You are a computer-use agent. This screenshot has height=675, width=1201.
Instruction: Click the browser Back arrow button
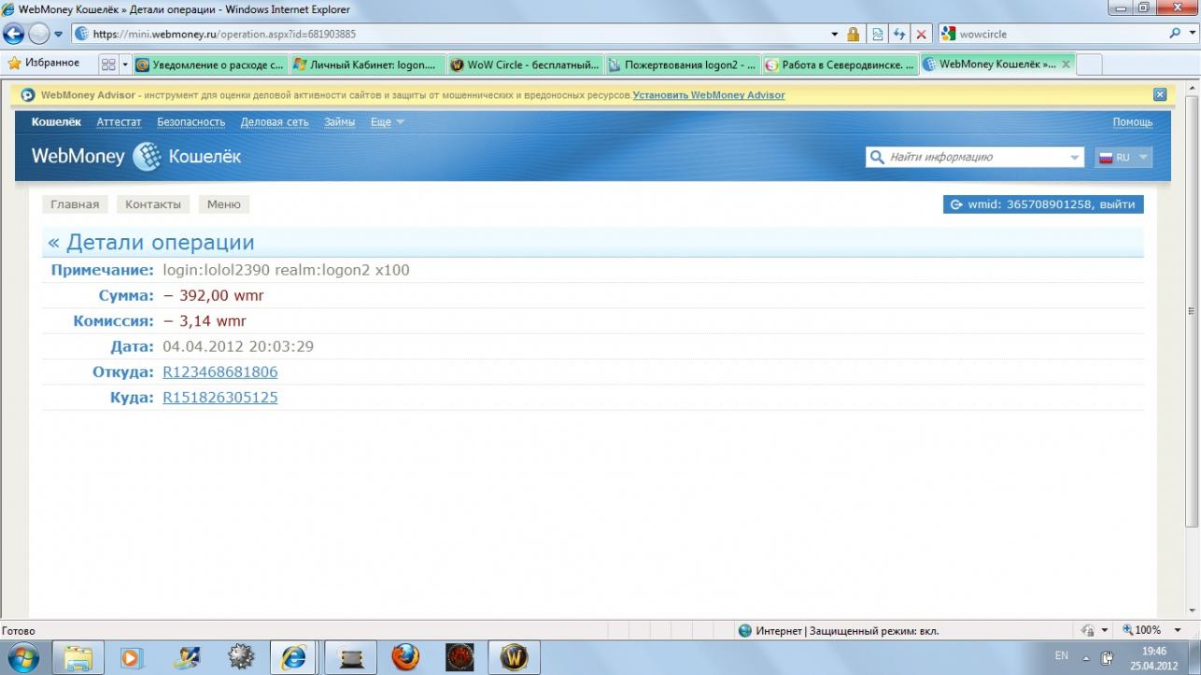coord(14,35)
